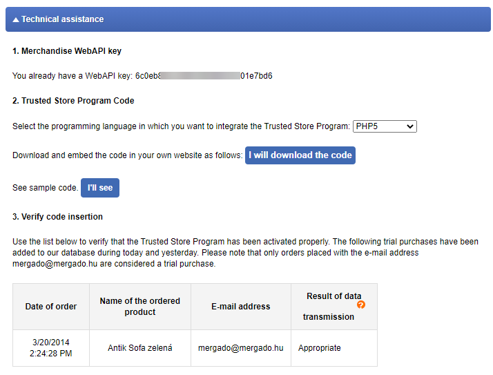Image resolution: width=493 pixels, height=375 pixels.
Task: Click mergado@mergado.hu in the table row
Action: click(x=241, y=348)
